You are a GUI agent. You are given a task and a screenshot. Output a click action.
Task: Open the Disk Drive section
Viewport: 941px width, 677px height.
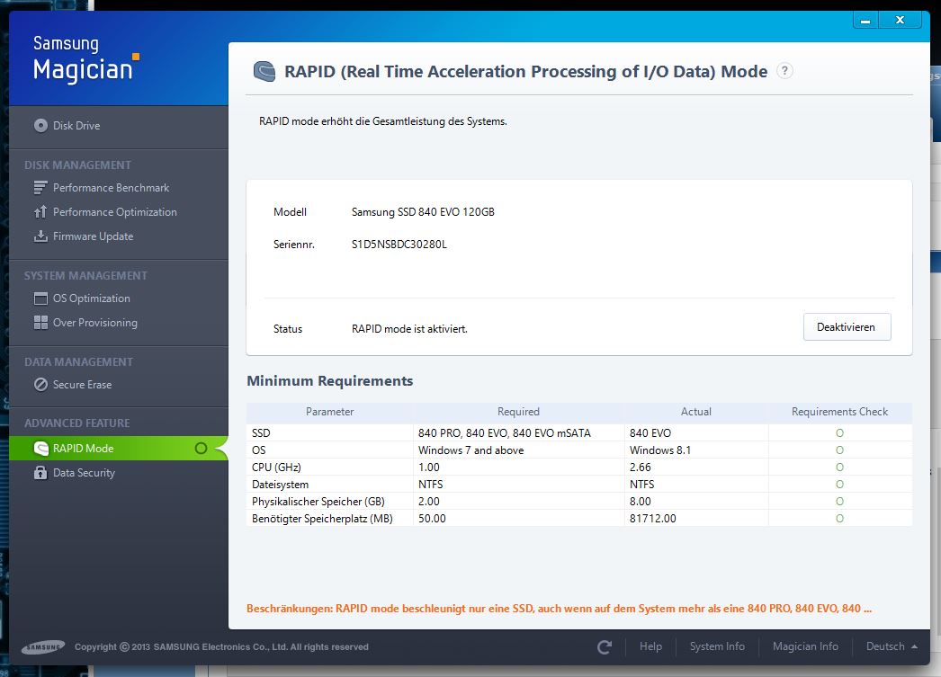pos(76,125)
